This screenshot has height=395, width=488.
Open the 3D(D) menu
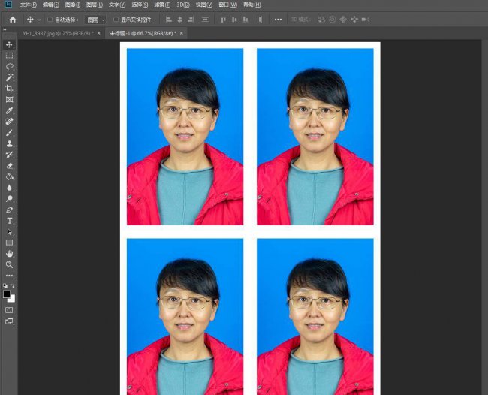point(183,5)
